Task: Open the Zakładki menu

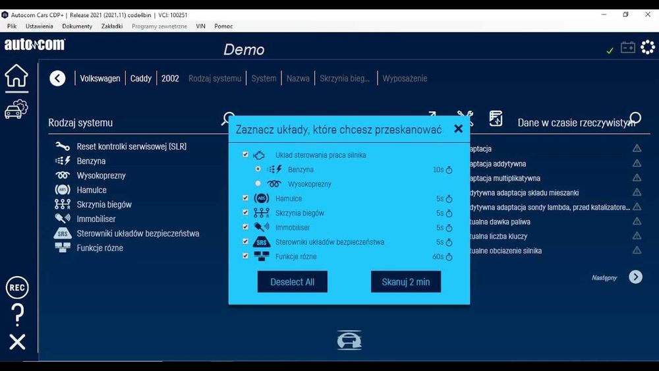Action: click(x=112, y=26)
